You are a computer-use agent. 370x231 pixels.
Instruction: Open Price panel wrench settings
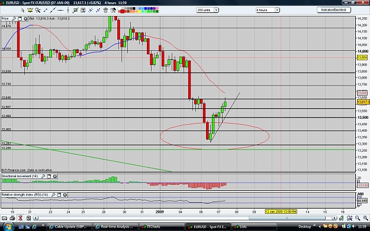pyautogui.click(x=14, y=18)
